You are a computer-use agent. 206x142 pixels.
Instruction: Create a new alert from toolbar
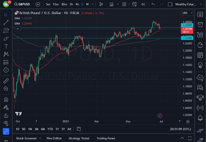tap(134, 4)
